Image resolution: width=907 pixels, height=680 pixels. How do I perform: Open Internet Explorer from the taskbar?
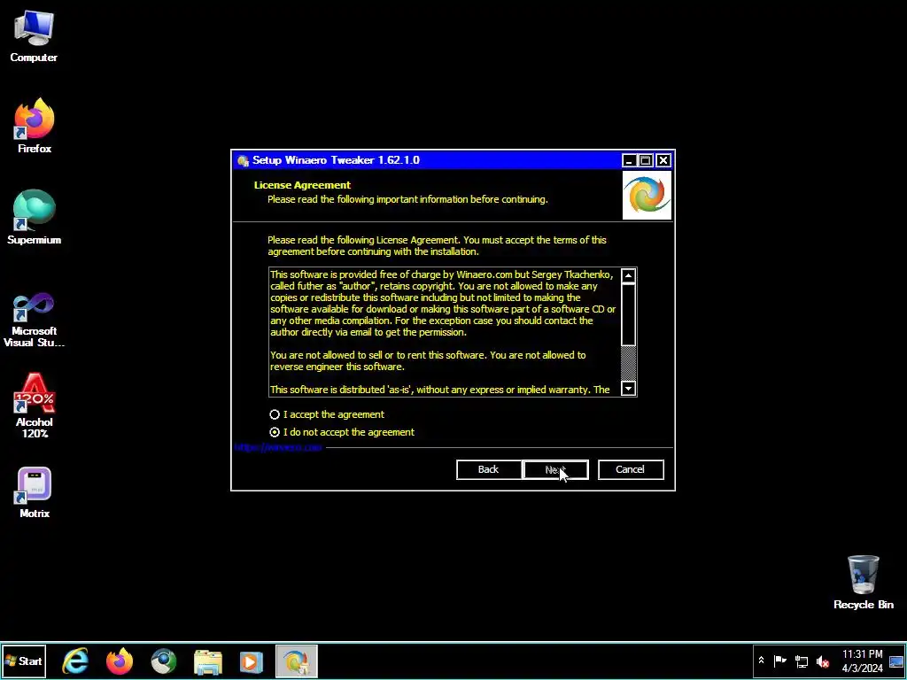[75, 661]
